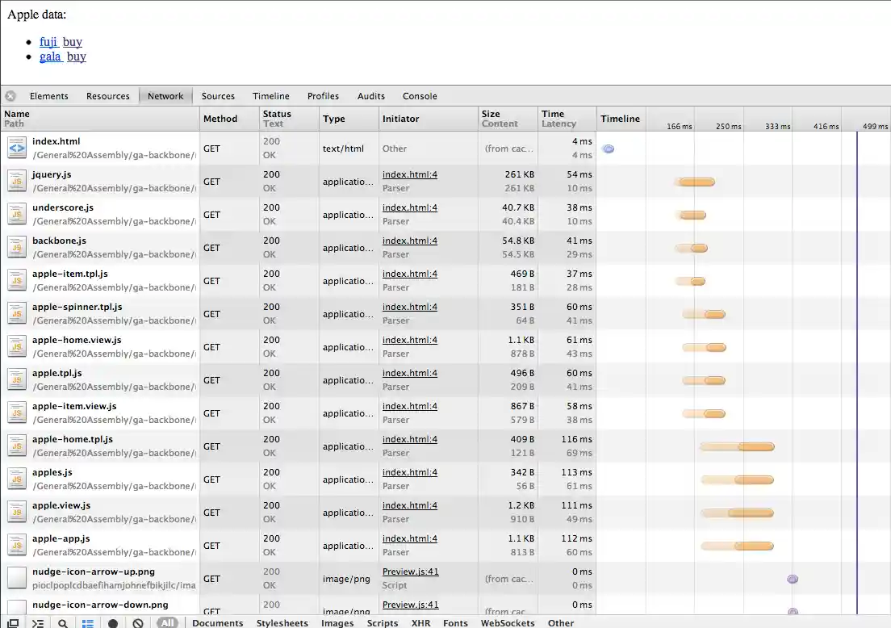The width and height of the screenshot is (891, 628).
Task: Filter requests by Scripts
Action: pos(383,622)
